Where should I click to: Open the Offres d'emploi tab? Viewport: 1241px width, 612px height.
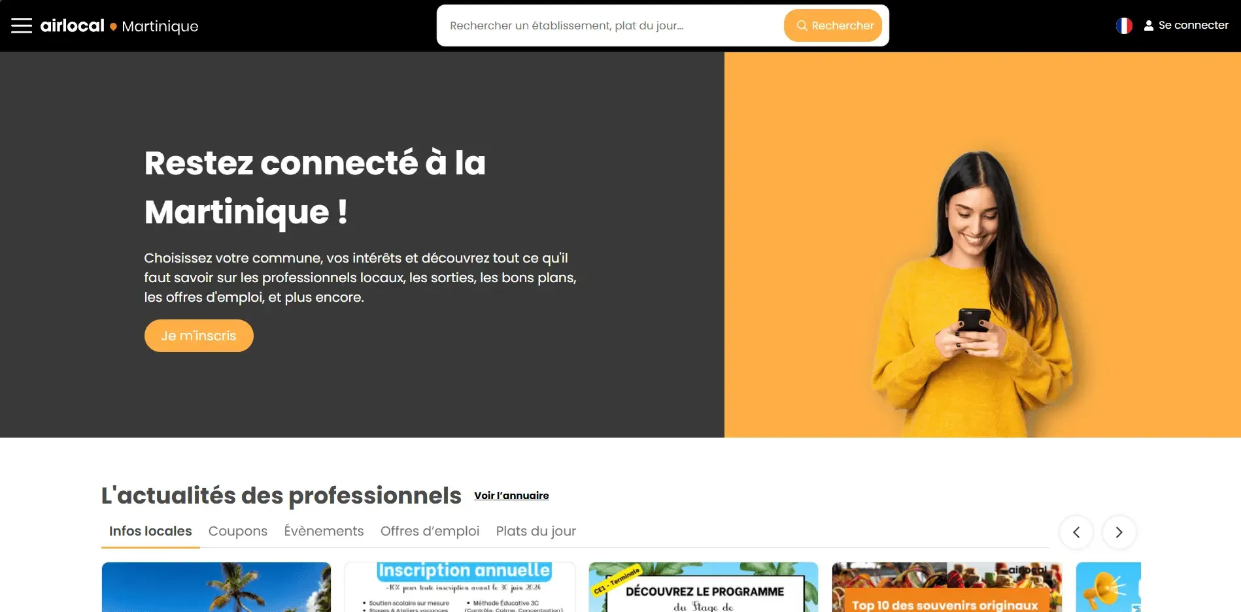[430, 531]
